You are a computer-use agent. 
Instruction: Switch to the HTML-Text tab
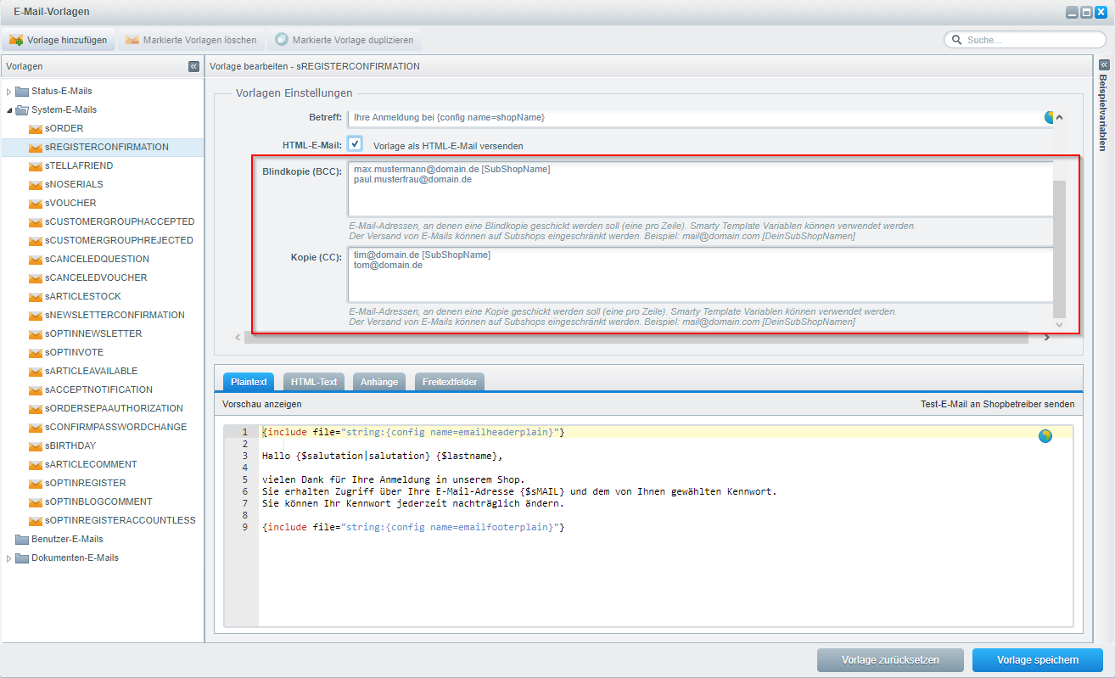314,382
